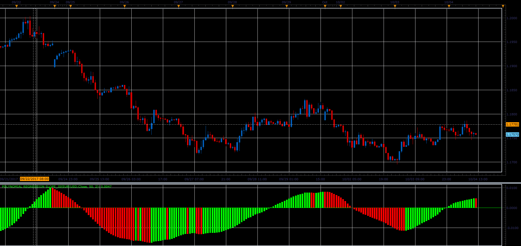Click the 09/29 01:00 time axis label
Viewport: 521px width, 246px height.
(289, 179)
